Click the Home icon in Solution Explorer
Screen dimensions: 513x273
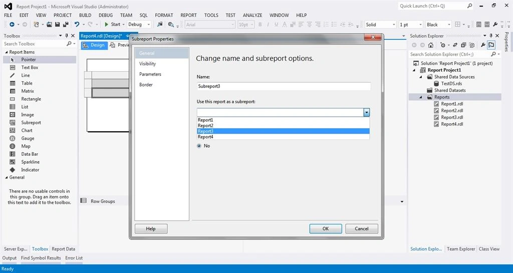(x=430, y=45)
